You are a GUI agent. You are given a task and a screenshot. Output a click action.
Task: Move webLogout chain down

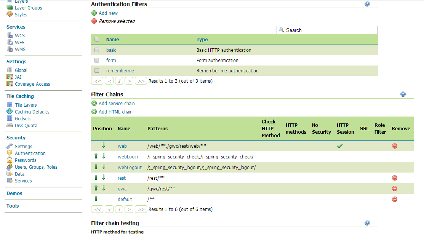point(104,166)
